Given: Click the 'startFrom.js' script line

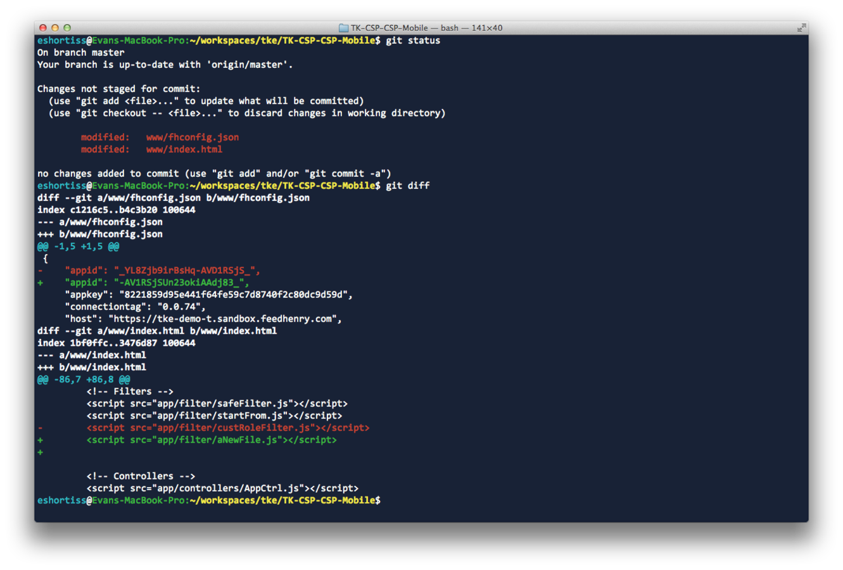Looking at the screenshot, I should click(214, 415).
